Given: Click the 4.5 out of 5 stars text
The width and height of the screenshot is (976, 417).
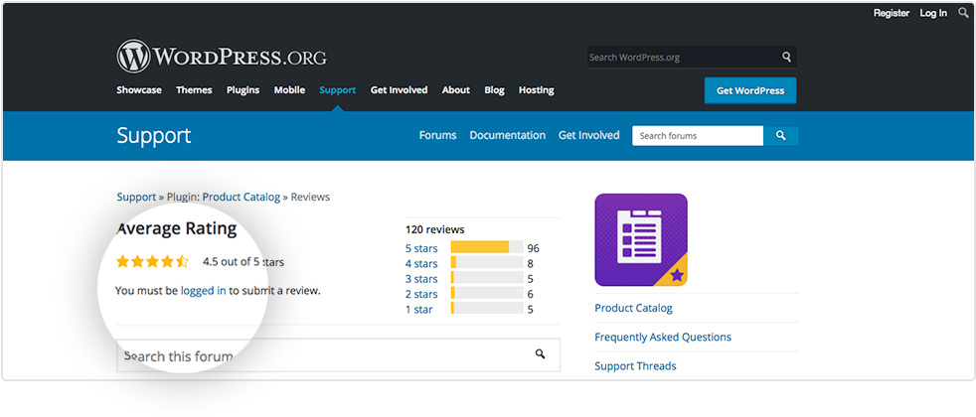Looking at the screenshot, I should click(x=244, y=262).
